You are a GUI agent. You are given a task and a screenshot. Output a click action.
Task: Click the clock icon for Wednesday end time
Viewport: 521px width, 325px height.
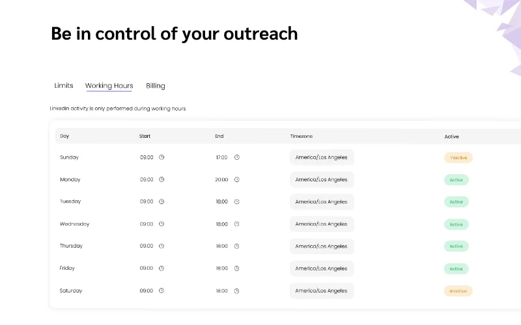[237, 224]
